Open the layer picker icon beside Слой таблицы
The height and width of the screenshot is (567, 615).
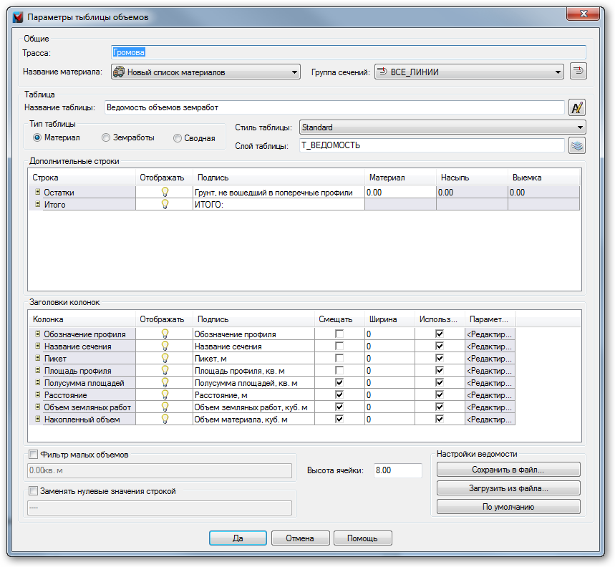click(577, 145)
